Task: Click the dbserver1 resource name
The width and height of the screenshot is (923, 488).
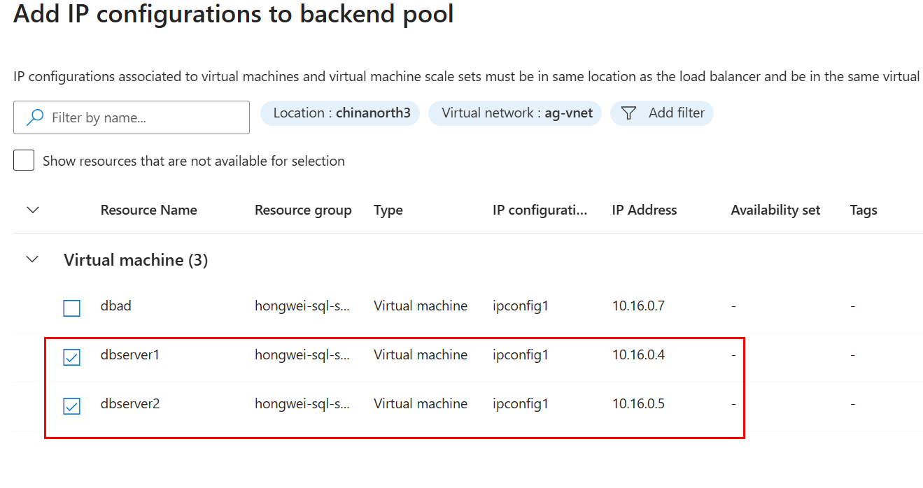Action: (130, 354)
